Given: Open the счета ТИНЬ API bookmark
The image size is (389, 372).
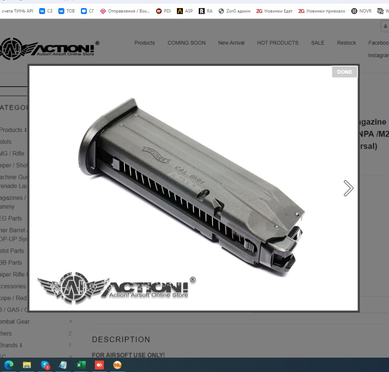Looking at the screenshot, I should pos(18,11).
